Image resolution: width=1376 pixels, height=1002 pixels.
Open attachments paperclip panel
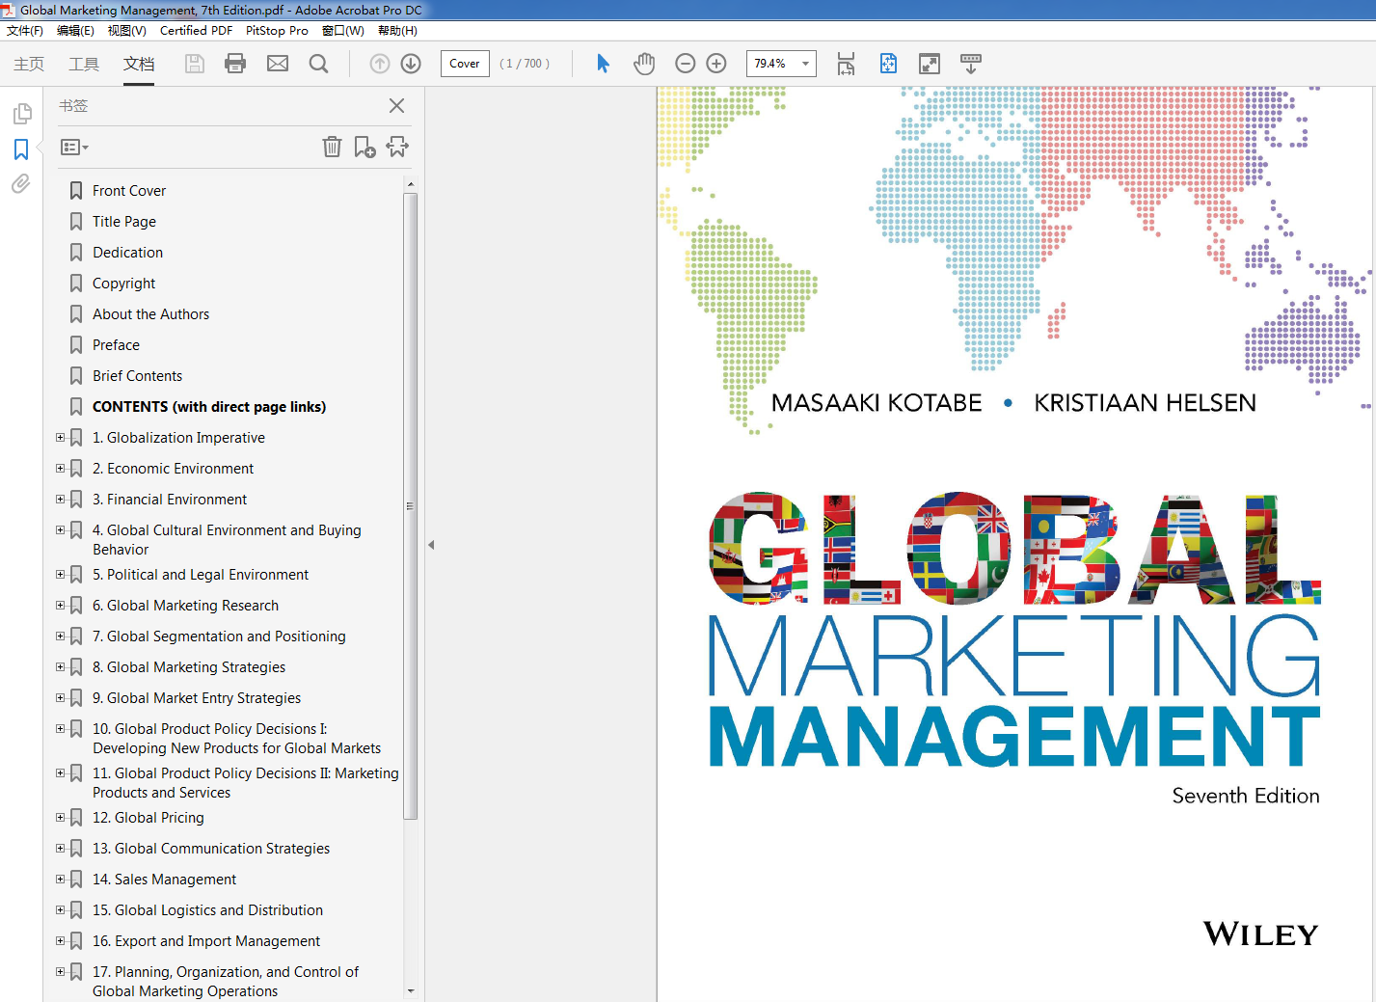click(x=21, y=183)
